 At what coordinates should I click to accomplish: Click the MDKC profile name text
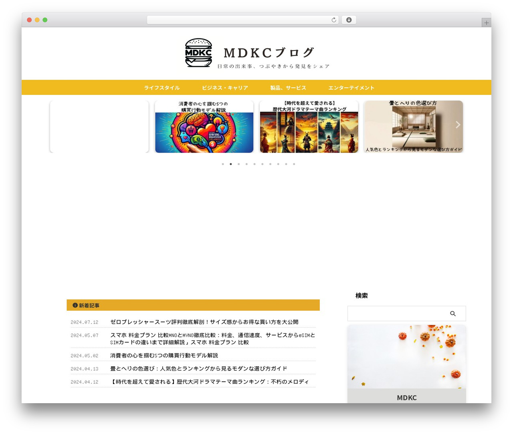[407, 398]
